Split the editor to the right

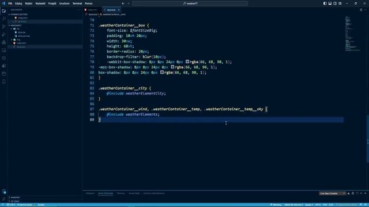tap(361, 10)
